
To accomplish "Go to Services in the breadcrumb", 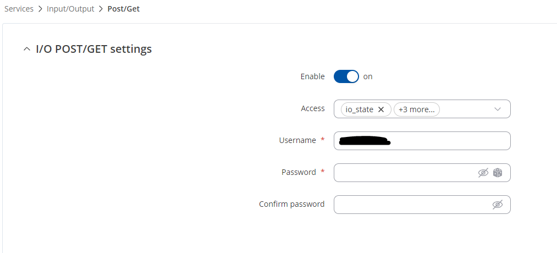I will click(19, 9).
